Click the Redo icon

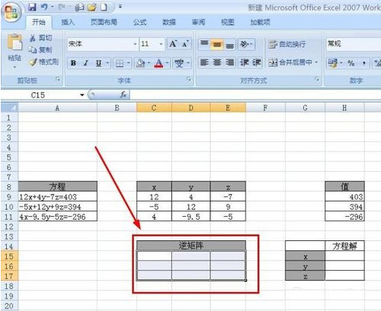click(x=62, y=7)
